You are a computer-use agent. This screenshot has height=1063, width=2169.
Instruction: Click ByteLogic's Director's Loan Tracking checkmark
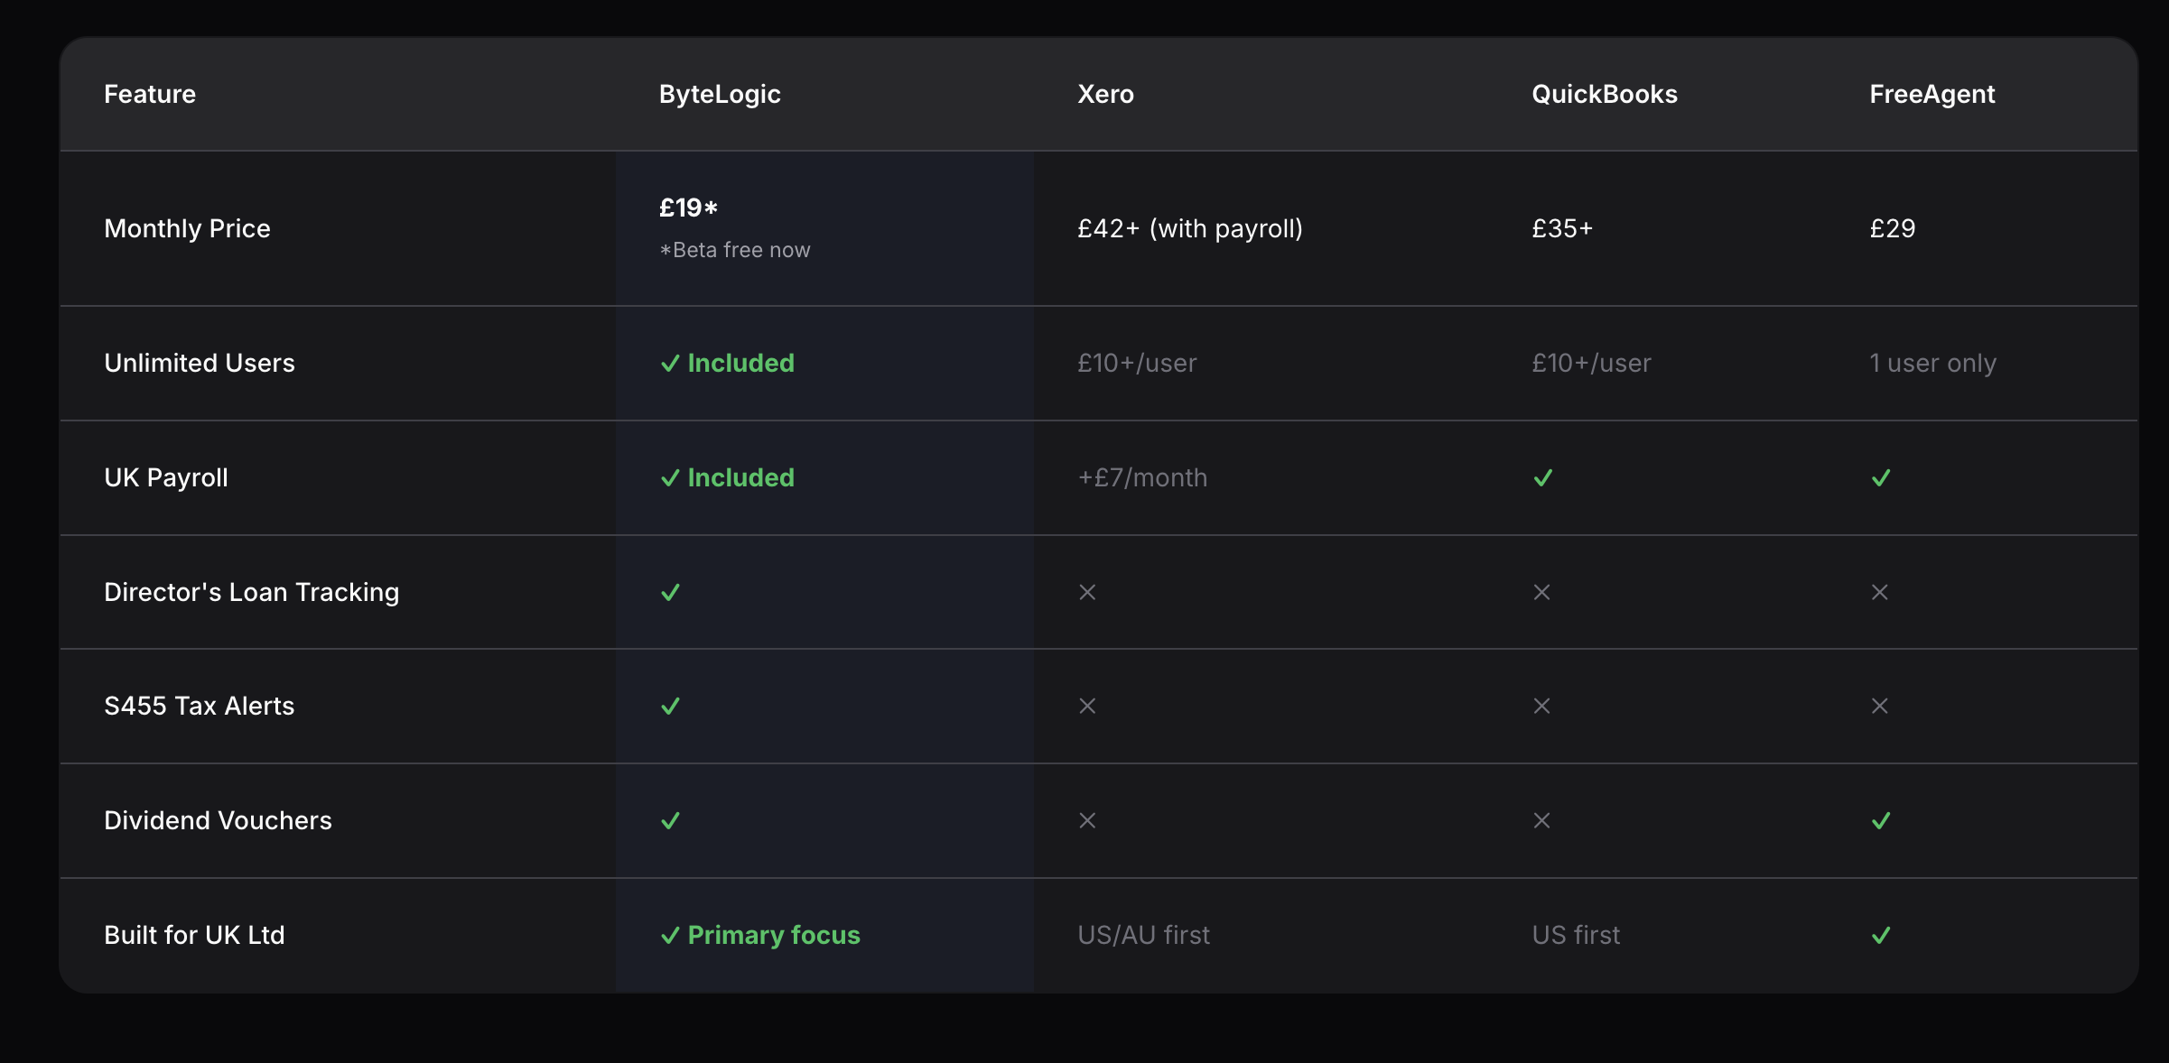click(670, 593)
